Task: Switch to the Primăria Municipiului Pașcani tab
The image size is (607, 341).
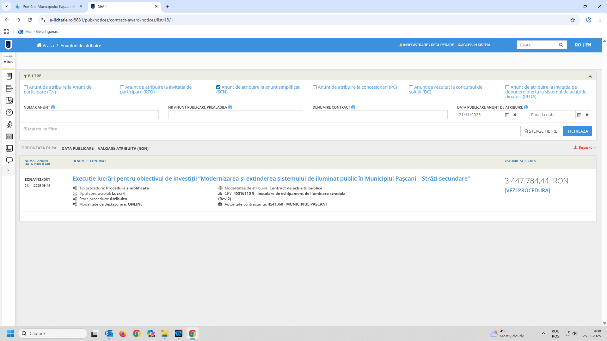Action: click(47, 6)
